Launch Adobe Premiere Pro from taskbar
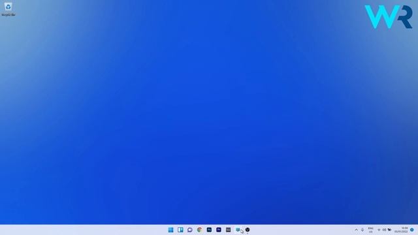The image size is (418, 235). click(x=219, y=230)
